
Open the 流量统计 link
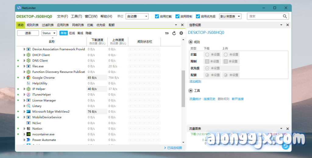195,99
